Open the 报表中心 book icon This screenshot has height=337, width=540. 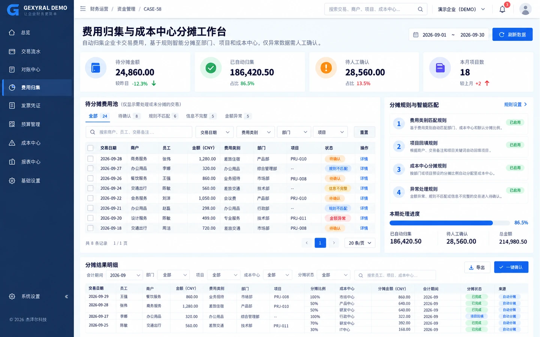pos(12,162)
